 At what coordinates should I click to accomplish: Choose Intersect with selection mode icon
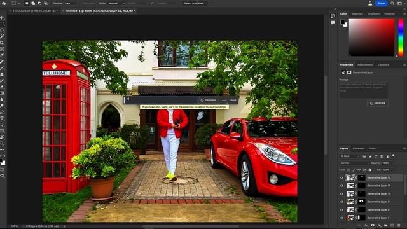[x=46, y=3]
